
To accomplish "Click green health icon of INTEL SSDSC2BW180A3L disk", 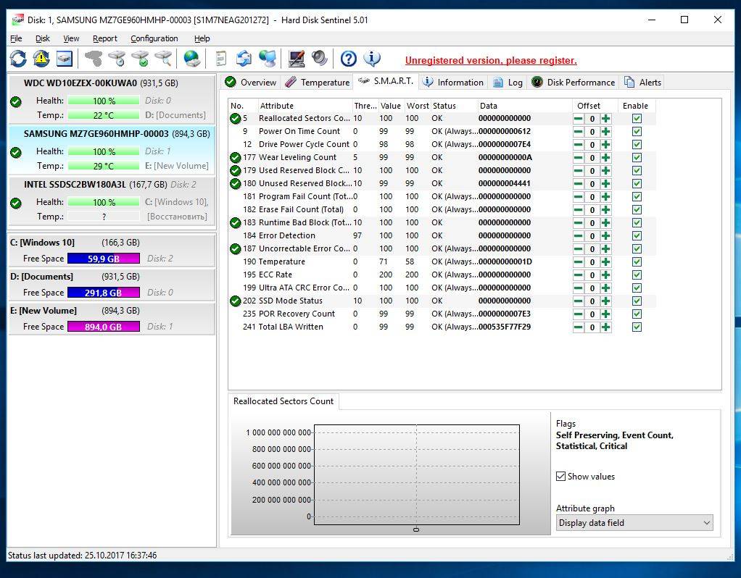I will point(16,203).
